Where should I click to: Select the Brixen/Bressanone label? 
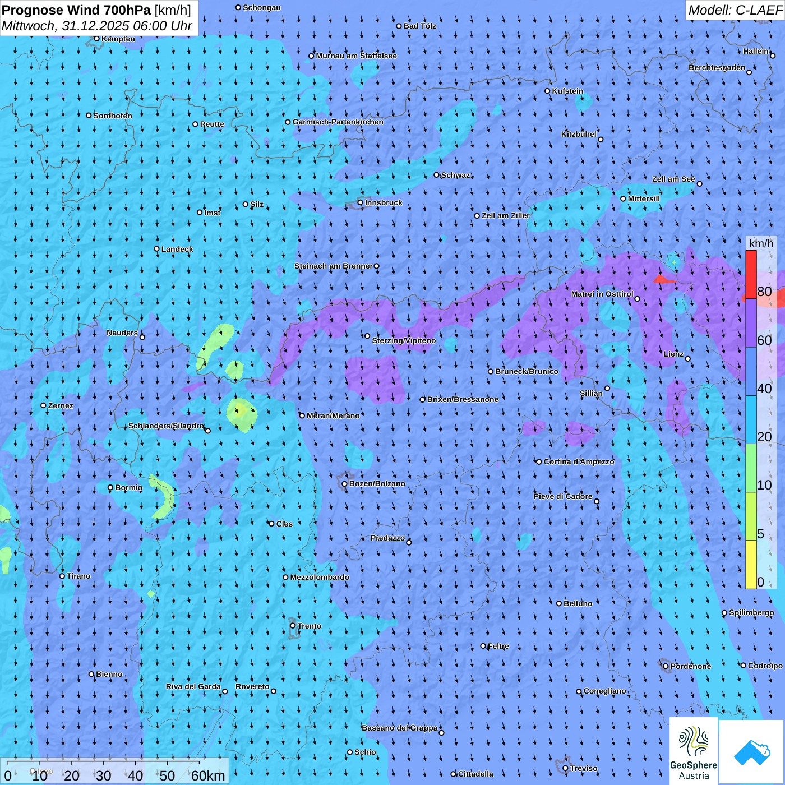tap(463, 399)
